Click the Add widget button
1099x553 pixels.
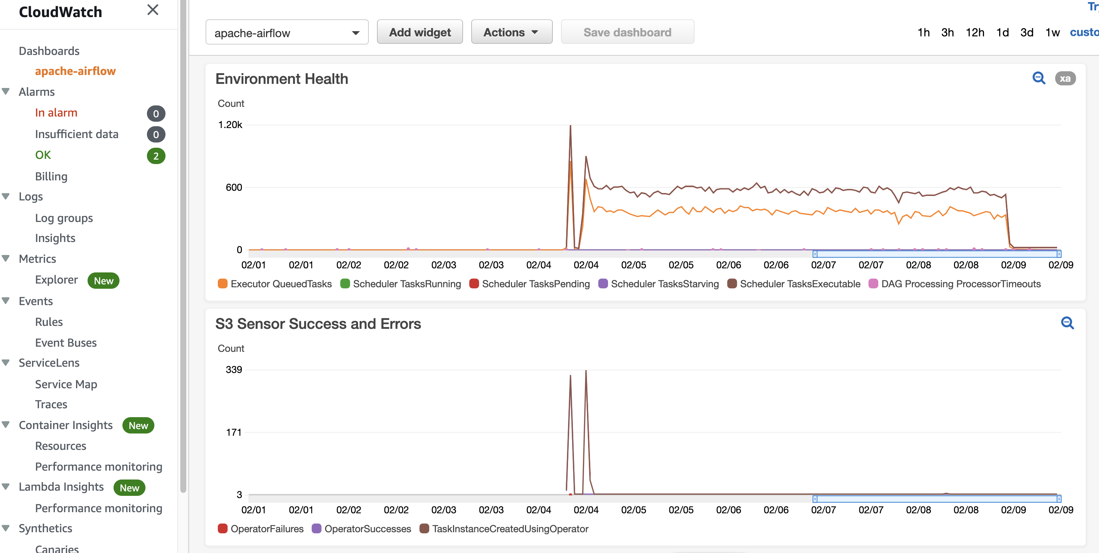(x=419, y=32)
